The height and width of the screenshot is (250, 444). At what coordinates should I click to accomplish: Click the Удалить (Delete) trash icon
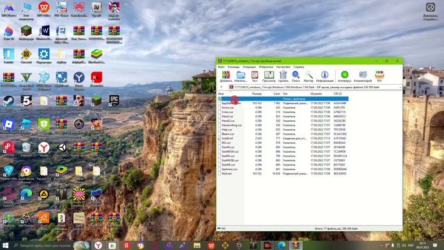283,76
